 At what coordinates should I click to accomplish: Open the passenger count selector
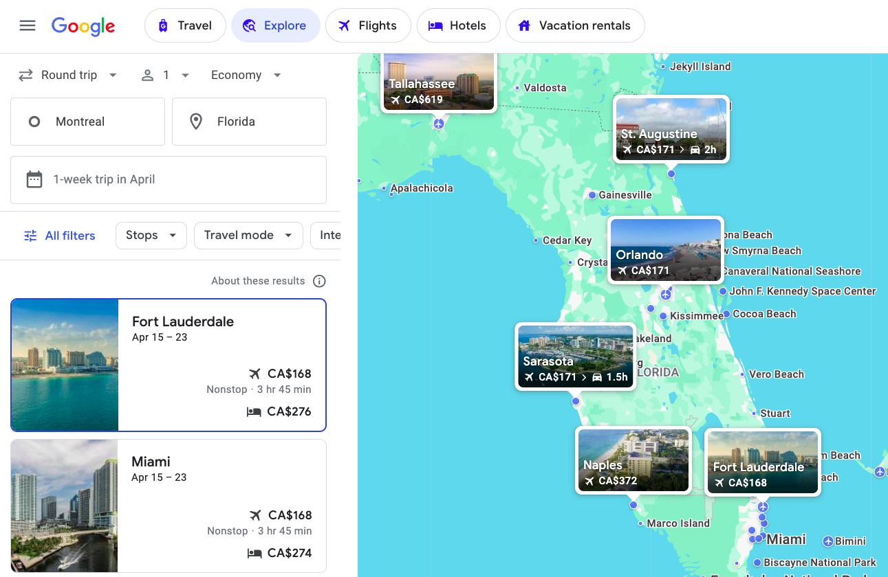[x=164, y=75]
